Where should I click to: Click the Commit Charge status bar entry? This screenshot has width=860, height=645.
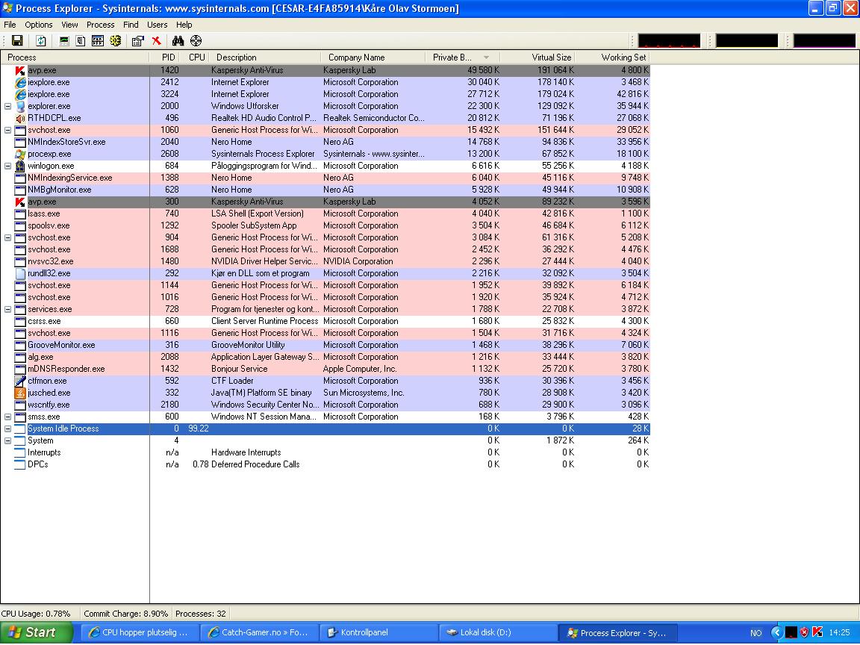tap(125, 614)
